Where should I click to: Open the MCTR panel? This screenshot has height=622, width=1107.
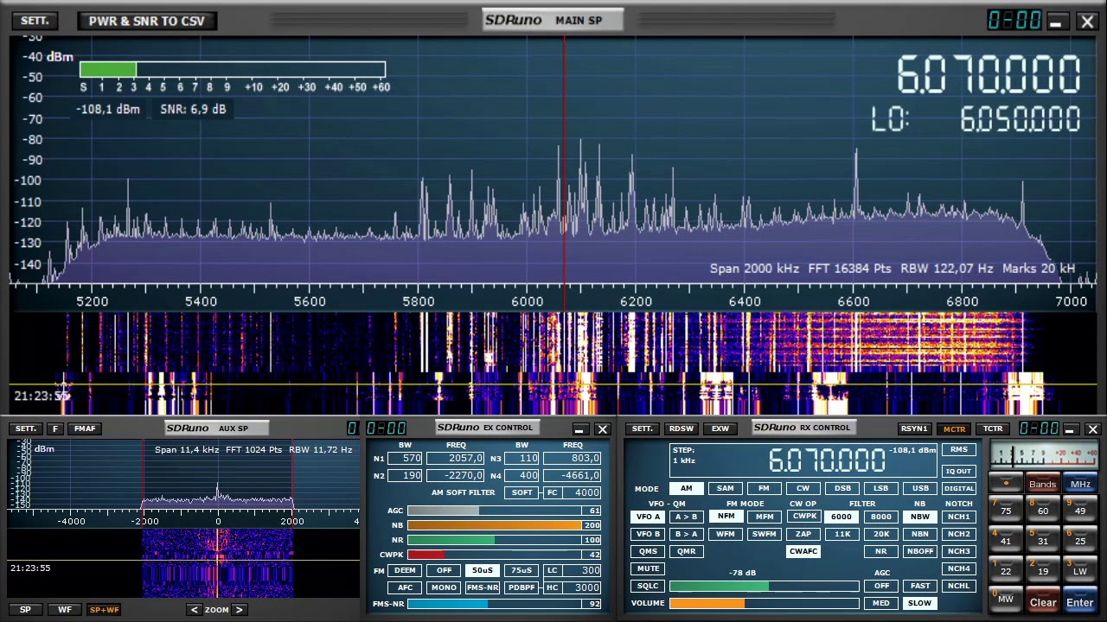click(x=954, y=428)
